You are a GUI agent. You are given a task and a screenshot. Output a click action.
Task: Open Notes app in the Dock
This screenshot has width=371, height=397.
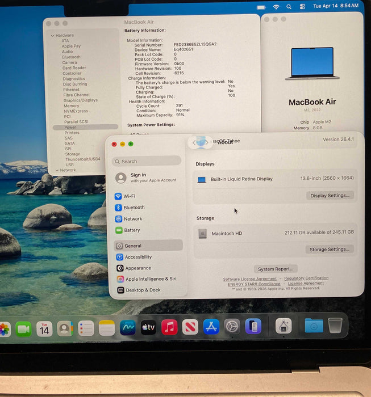click(107, 328)
